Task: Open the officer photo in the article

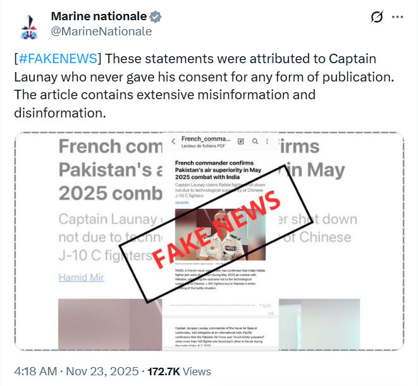Action: click(x=220, y=234)
